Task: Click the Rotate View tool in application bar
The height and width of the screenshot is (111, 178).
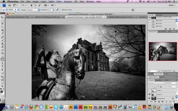Action: coord(39,5)
